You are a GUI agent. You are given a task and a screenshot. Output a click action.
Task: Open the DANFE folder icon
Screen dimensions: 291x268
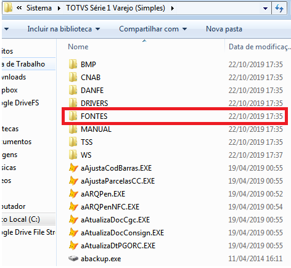click(x=73, y=90)
